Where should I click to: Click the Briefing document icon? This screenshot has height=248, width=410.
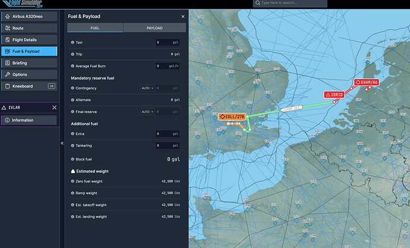coord(7,63)
